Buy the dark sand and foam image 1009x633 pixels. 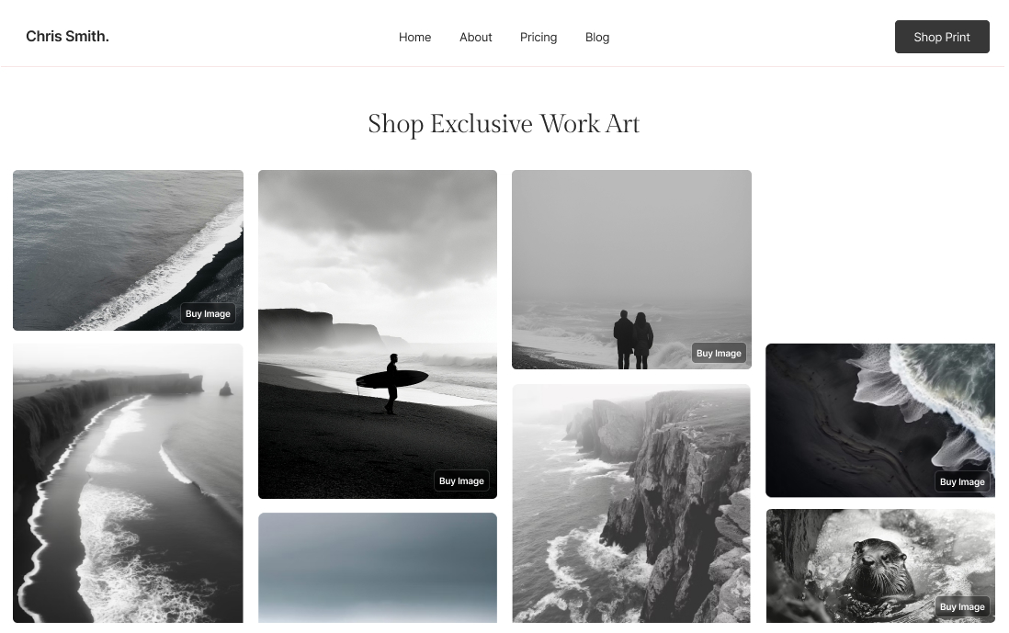click(962, 481)
